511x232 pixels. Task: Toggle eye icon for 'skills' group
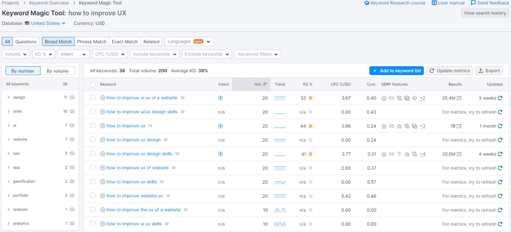coord(72,111)
